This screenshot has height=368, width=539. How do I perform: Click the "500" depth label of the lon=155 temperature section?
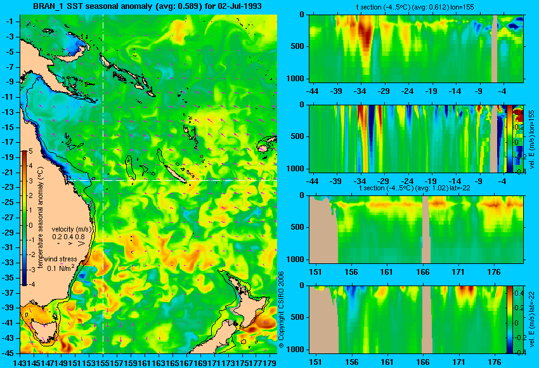297,46
